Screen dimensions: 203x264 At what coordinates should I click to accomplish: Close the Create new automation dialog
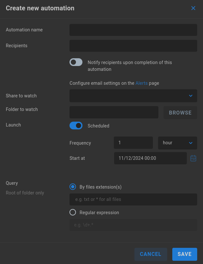pyautogui.click(x=193, y=8)
